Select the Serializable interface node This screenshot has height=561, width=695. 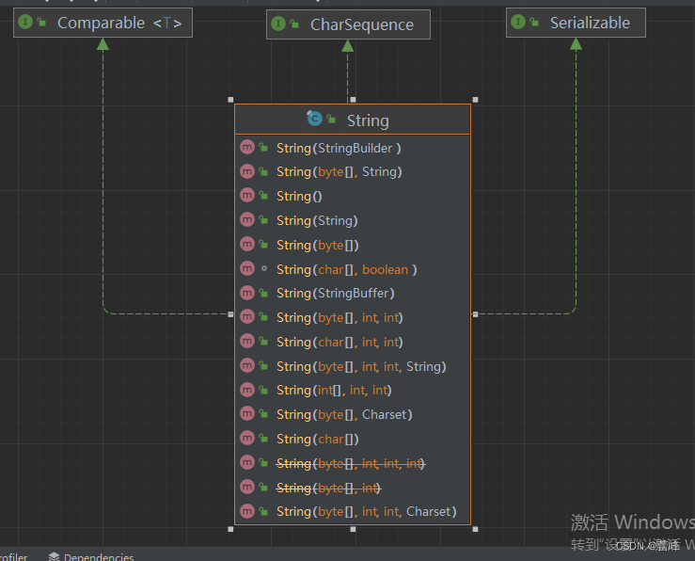pos(576,23)
